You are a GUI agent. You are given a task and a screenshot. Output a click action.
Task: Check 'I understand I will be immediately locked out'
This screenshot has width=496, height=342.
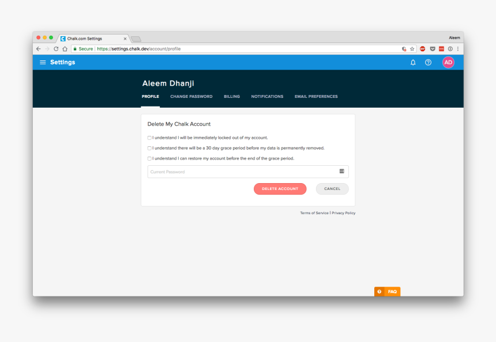click(x=149, y=138)
